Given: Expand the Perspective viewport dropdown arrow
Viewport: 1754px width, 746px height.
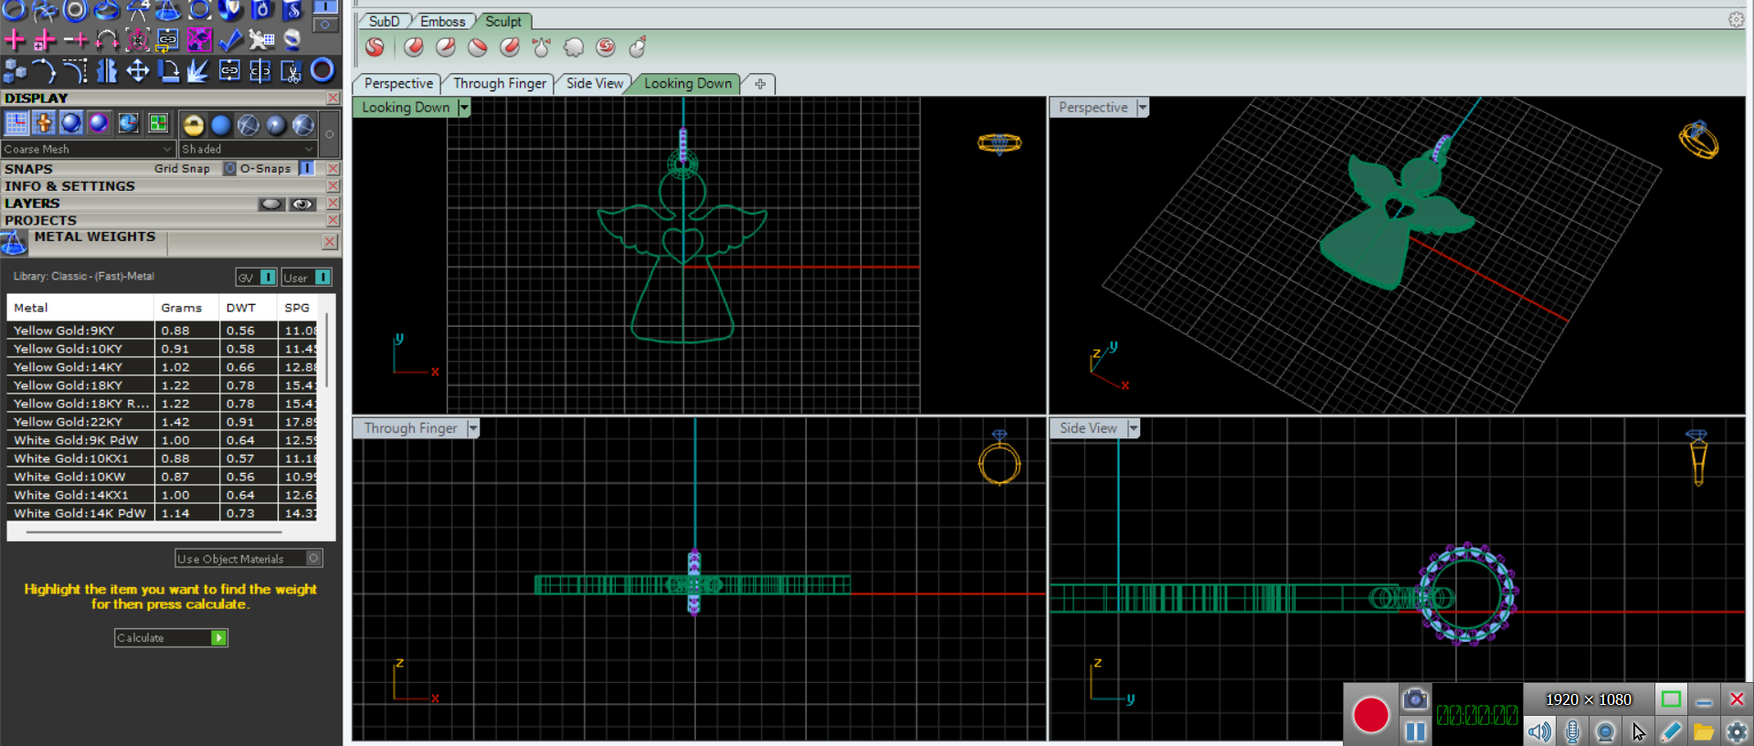Looking at the screenshot, I should click(1142, 108).
